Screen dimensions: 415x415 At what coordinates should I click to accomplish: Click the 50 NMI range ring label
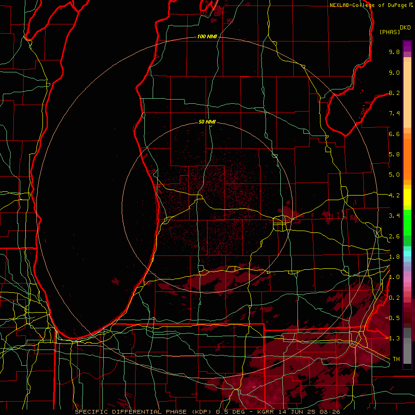207,122
